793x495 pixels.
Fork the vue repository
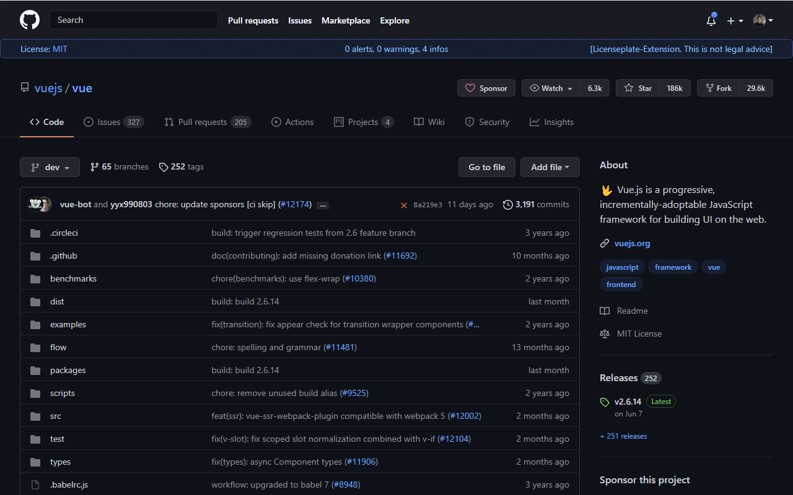718,88
